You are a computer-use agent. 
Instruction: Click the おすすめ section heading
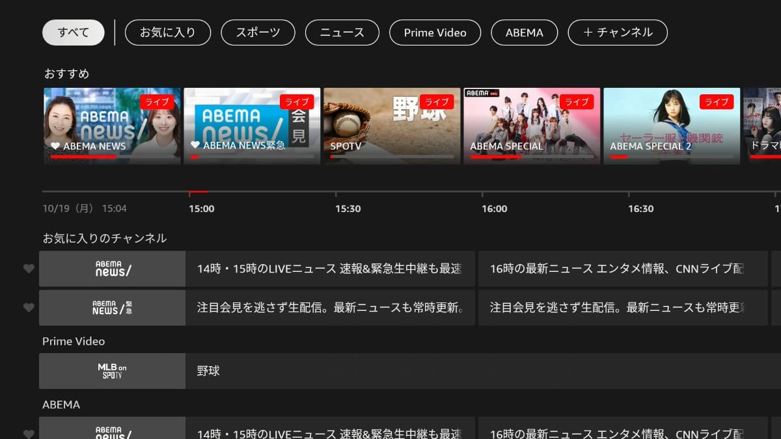(67, 73)
